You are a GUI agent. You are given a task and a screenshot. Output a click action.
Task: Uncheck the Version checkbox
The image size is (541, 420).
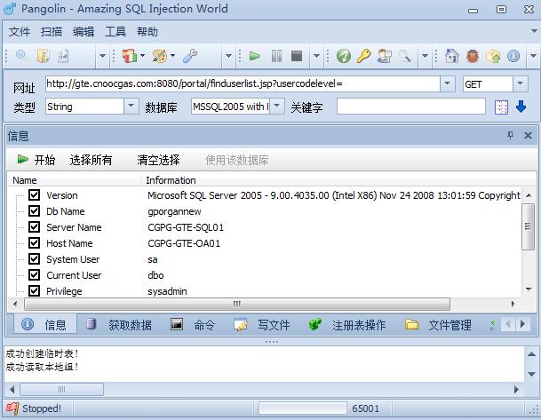tap(34, 194)
